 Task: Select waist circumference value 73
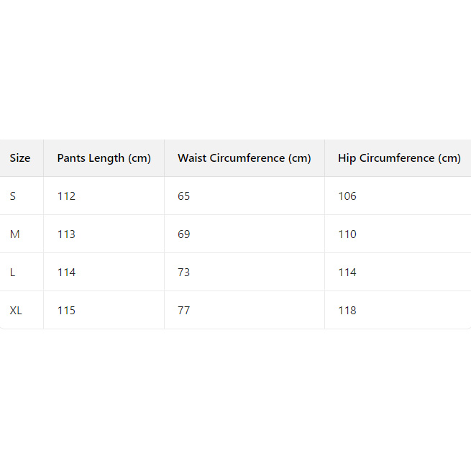point(184,273)
